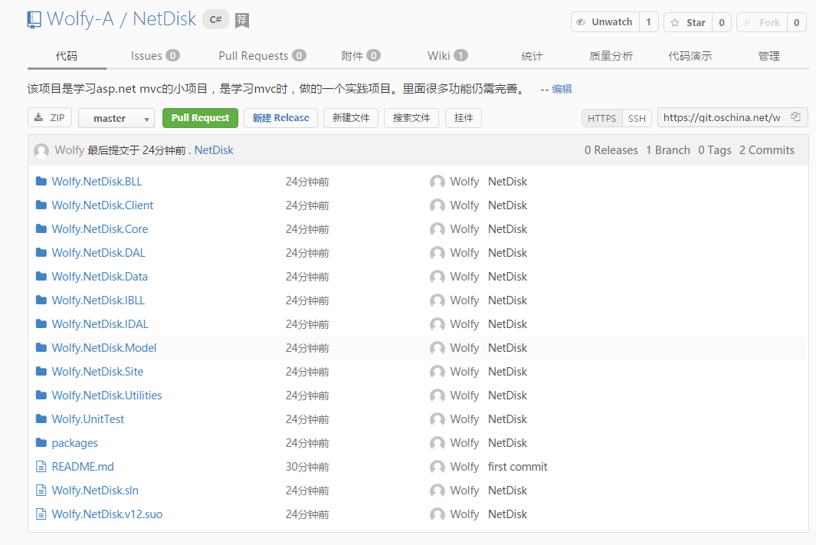Click folder icon of Wolfy.UnitTest
Viewport: 816px width, 545px height.
tap(41, 419)
